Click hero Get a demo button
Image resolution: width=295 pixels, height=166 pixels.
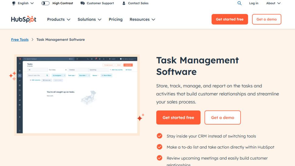click(x=223, y=118)
